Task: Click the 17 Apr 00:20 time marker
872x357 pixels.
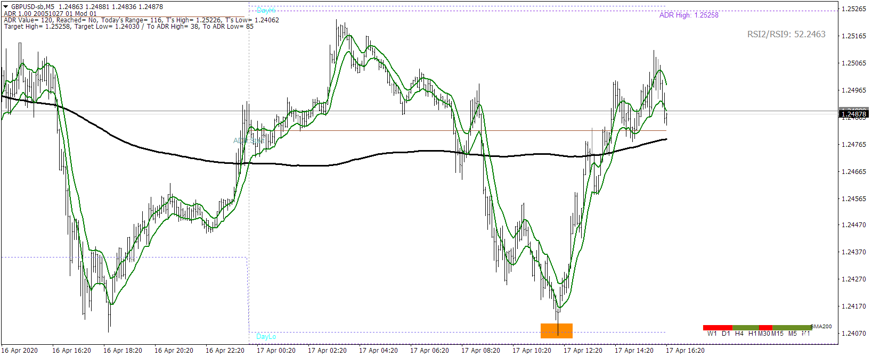Action: tap(276, 350)
